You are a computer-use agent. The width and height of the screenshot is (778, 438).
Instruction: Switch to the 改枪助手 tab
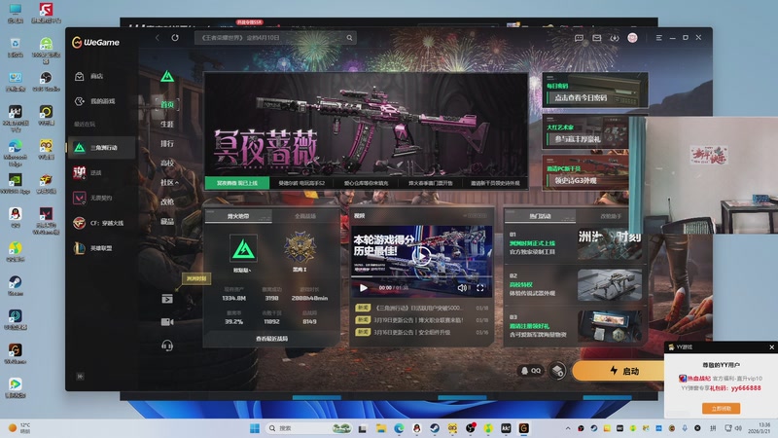pyautogui.click(x=611, y=216)
